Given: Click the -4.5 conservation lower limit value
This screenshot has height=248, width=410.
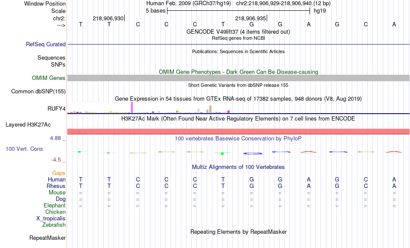Looking at the screenshot, I should click(x=56, y=160).
